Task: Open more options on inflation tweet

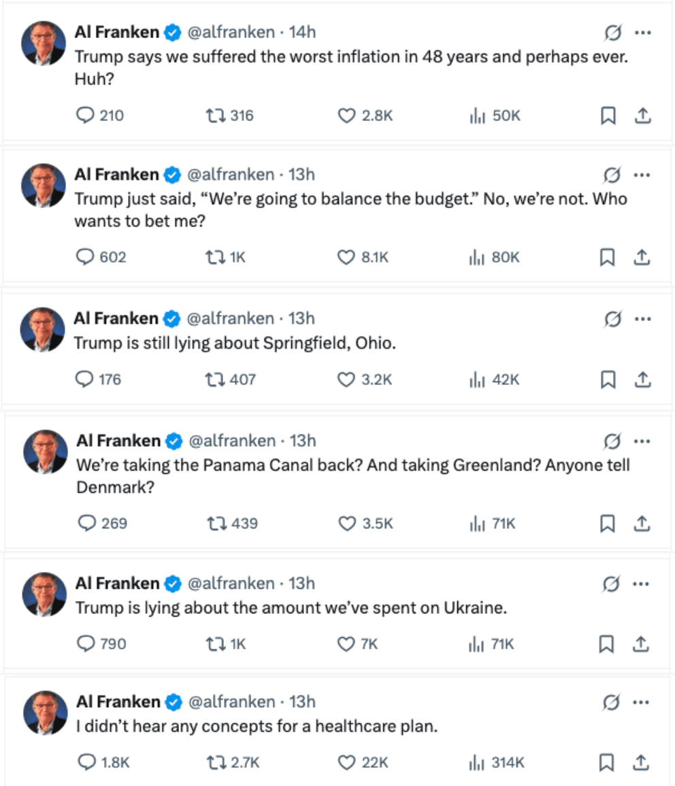Action: click(x=642, y=32)
